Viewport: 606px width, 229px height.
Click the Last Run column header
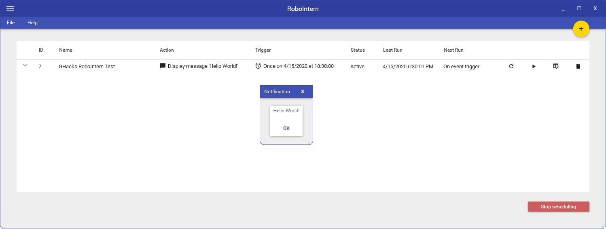tap(392, 50)
